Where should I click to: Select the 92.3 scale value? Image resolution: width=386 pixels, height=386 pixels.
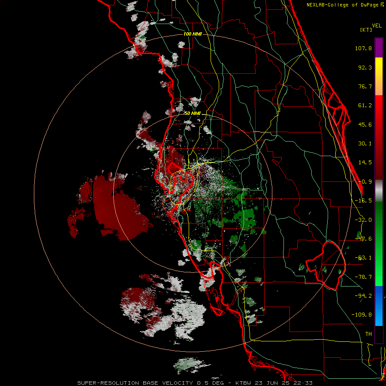point(365,67)
